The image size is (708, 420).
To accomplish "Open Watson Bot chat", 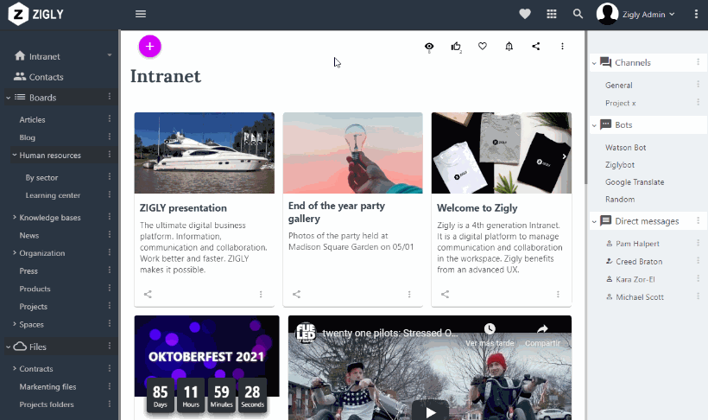I will pos(625,148).
